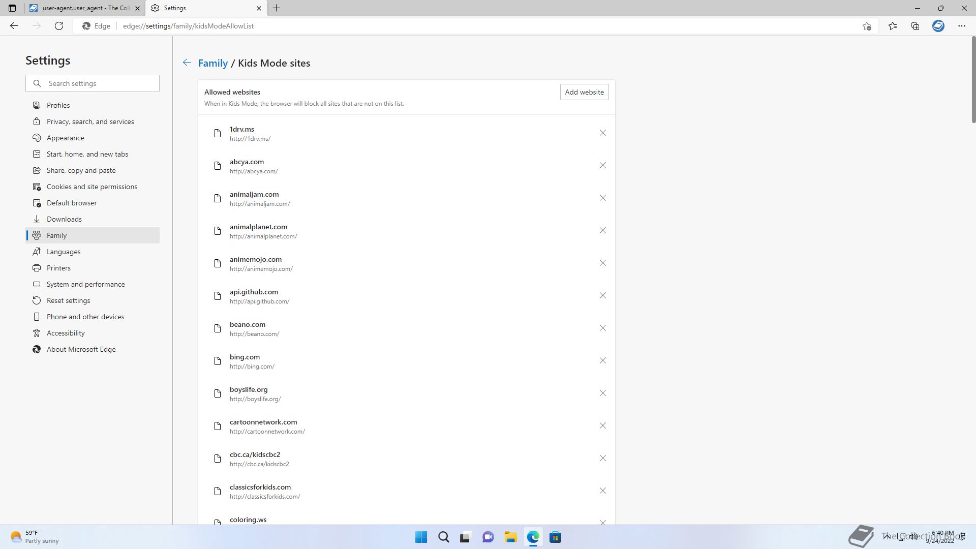The image size is (976, 549).
Task: Open Favorites from the toolbar
Action: (893, 26)
